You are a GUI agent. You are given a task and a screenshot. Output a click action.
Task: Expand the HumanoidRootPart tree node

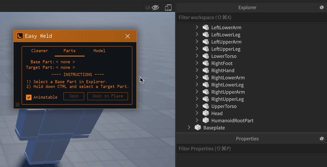[x=197, y=120]
